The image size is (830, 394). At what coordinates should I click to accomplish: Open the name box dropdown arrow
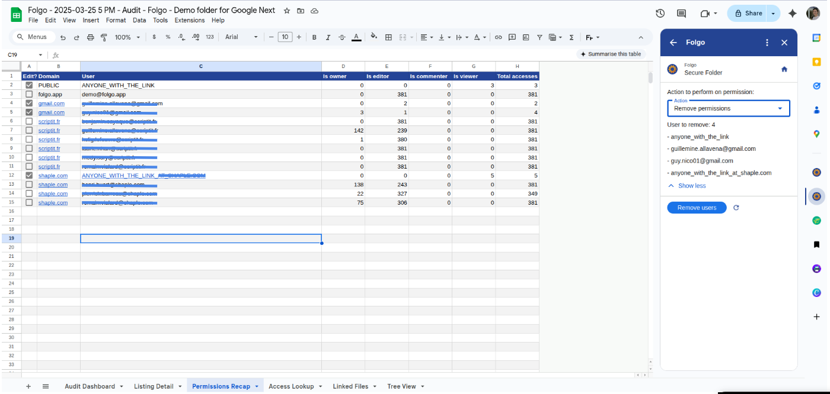[x=41, y=55]
